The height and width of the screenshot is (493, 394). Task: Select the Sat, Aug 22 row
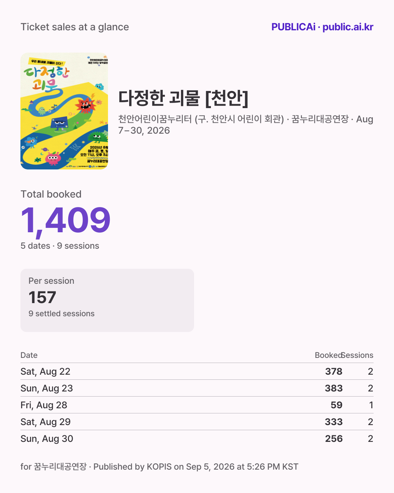197,371
